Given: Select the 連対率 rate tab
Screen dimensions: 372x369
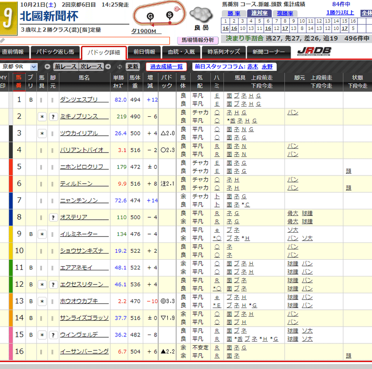Looking at the screenshot, I should pos(260,13).
